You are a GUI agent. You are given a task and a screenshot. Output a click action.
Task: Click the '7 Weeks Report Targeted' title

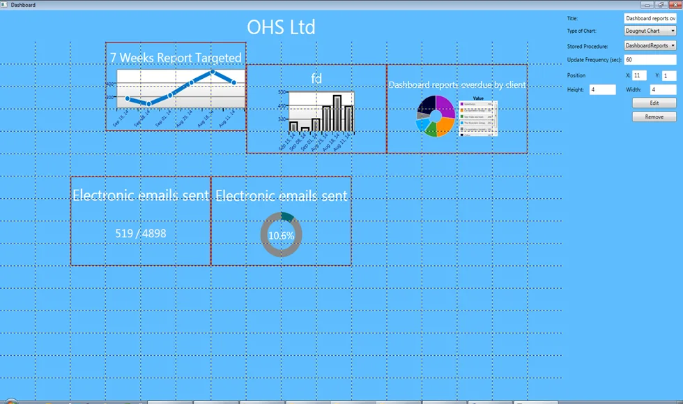[176, 58]
